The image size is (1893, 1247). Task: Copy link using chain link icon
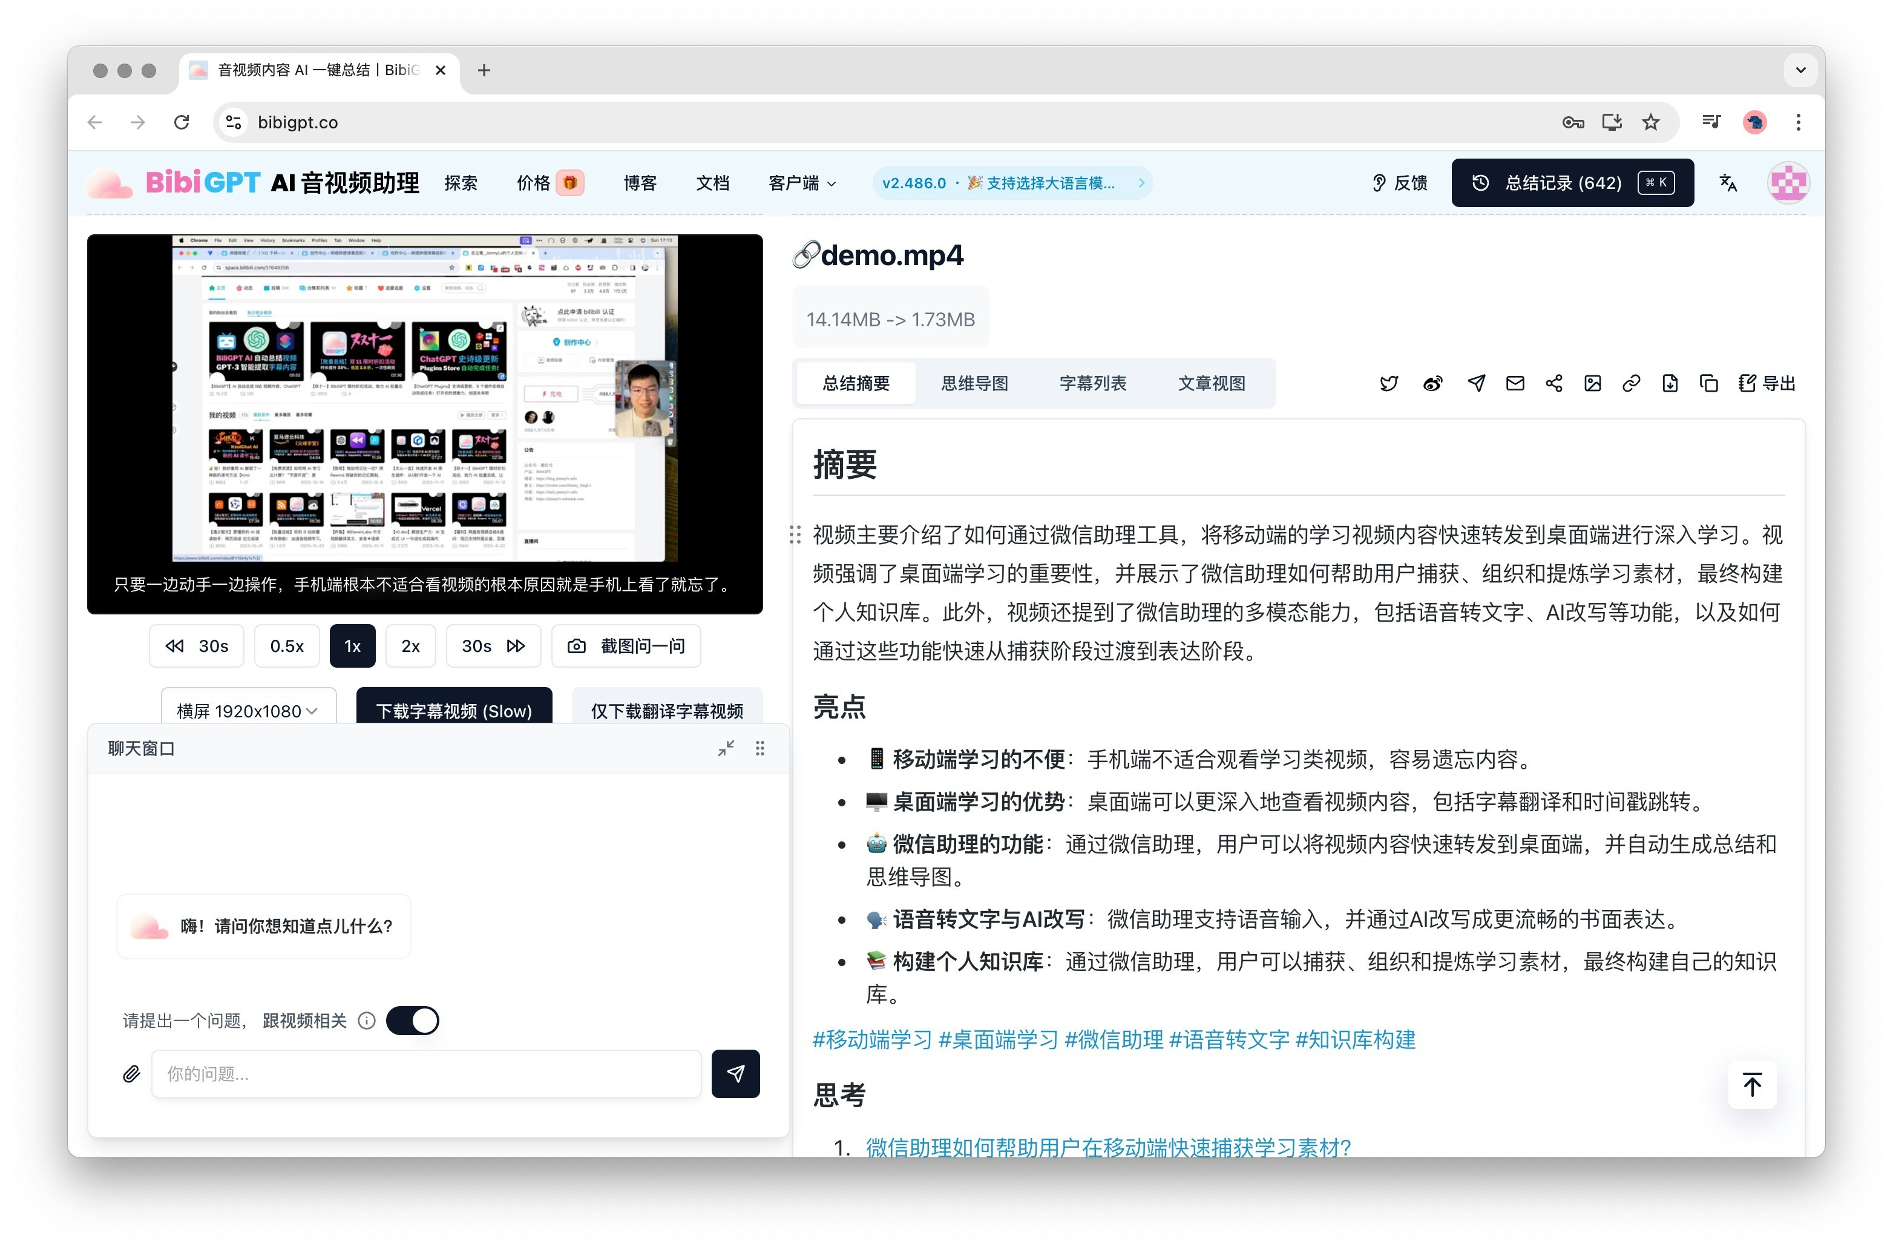pos(1630,384)
